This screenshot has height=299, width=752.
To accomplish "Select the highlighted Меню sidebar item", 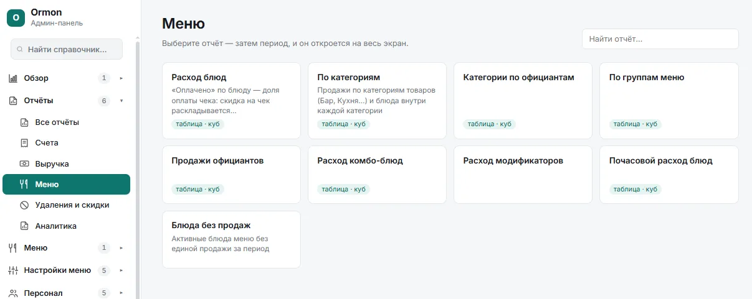I will pyautogui.click(x=67, y=184).
